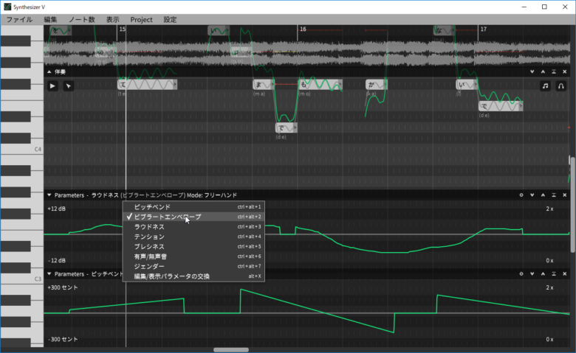Maximize the Synthesizer V window
Viewport: 576px width, 353px height.
(x=544, y=7)
